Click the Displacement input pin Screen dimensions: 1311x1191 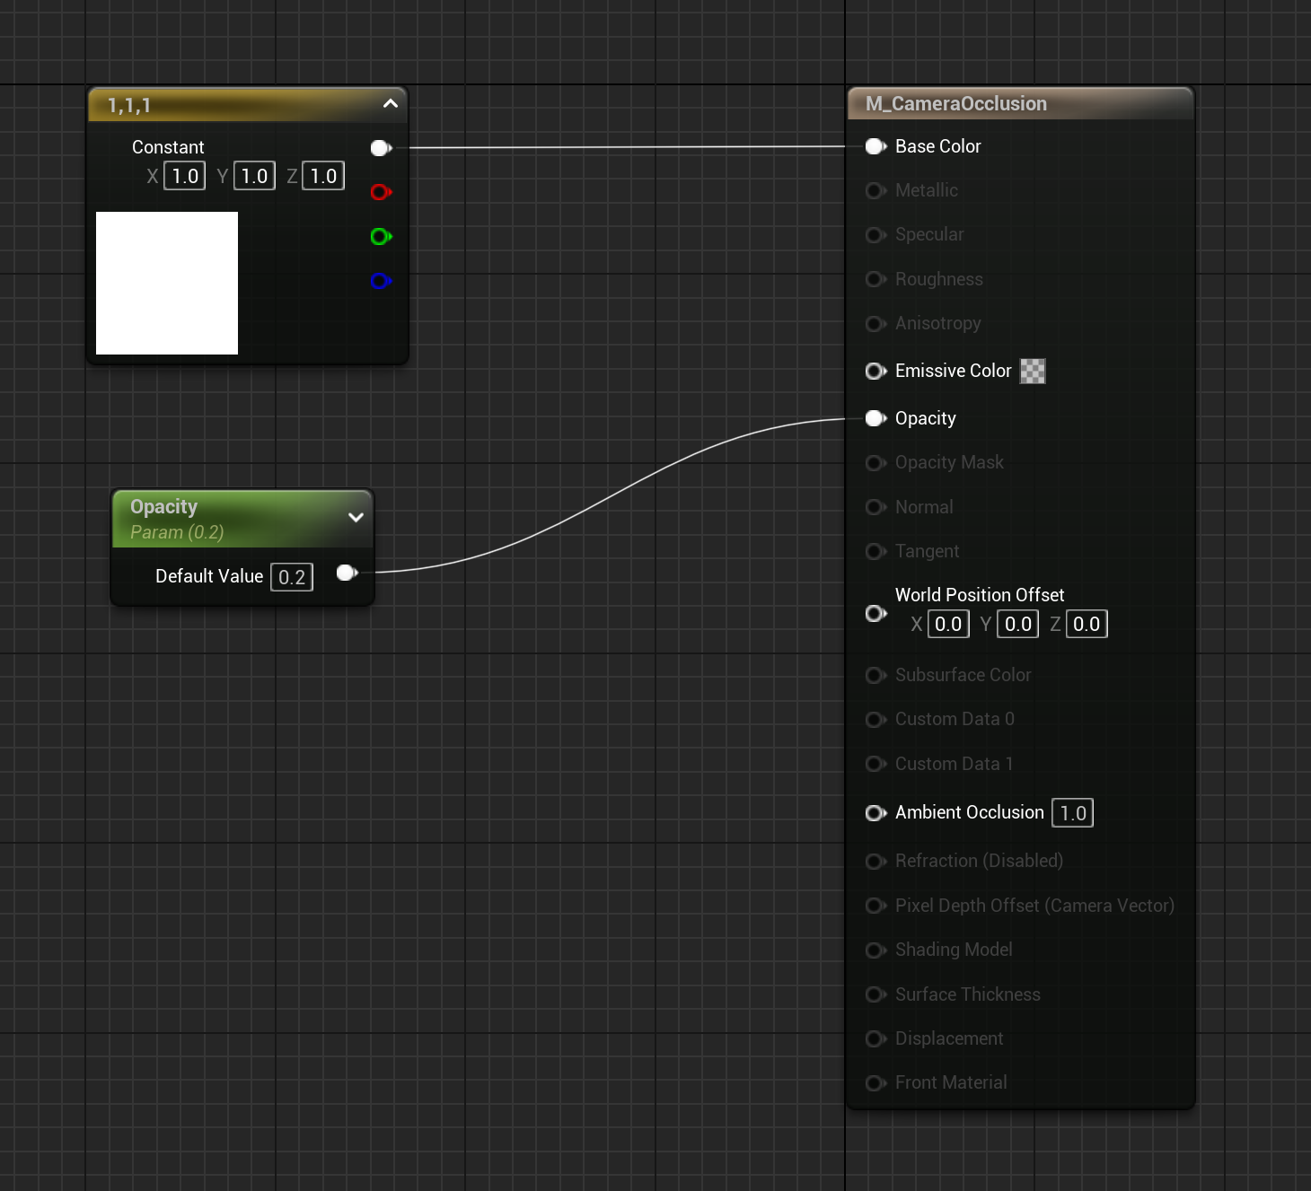(x=876, y=1038)
